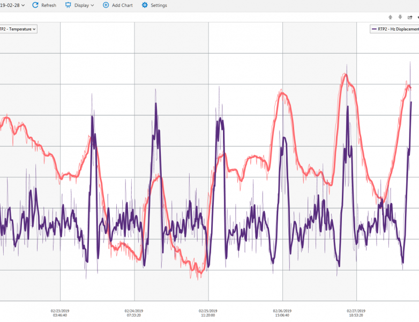Click the purple legend color swatch
The image size is (419, 322).
pos(375,29)
